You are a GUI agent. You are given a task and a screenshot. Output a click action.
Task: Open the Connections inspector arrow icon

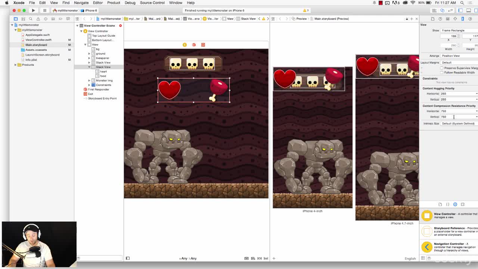470,19
